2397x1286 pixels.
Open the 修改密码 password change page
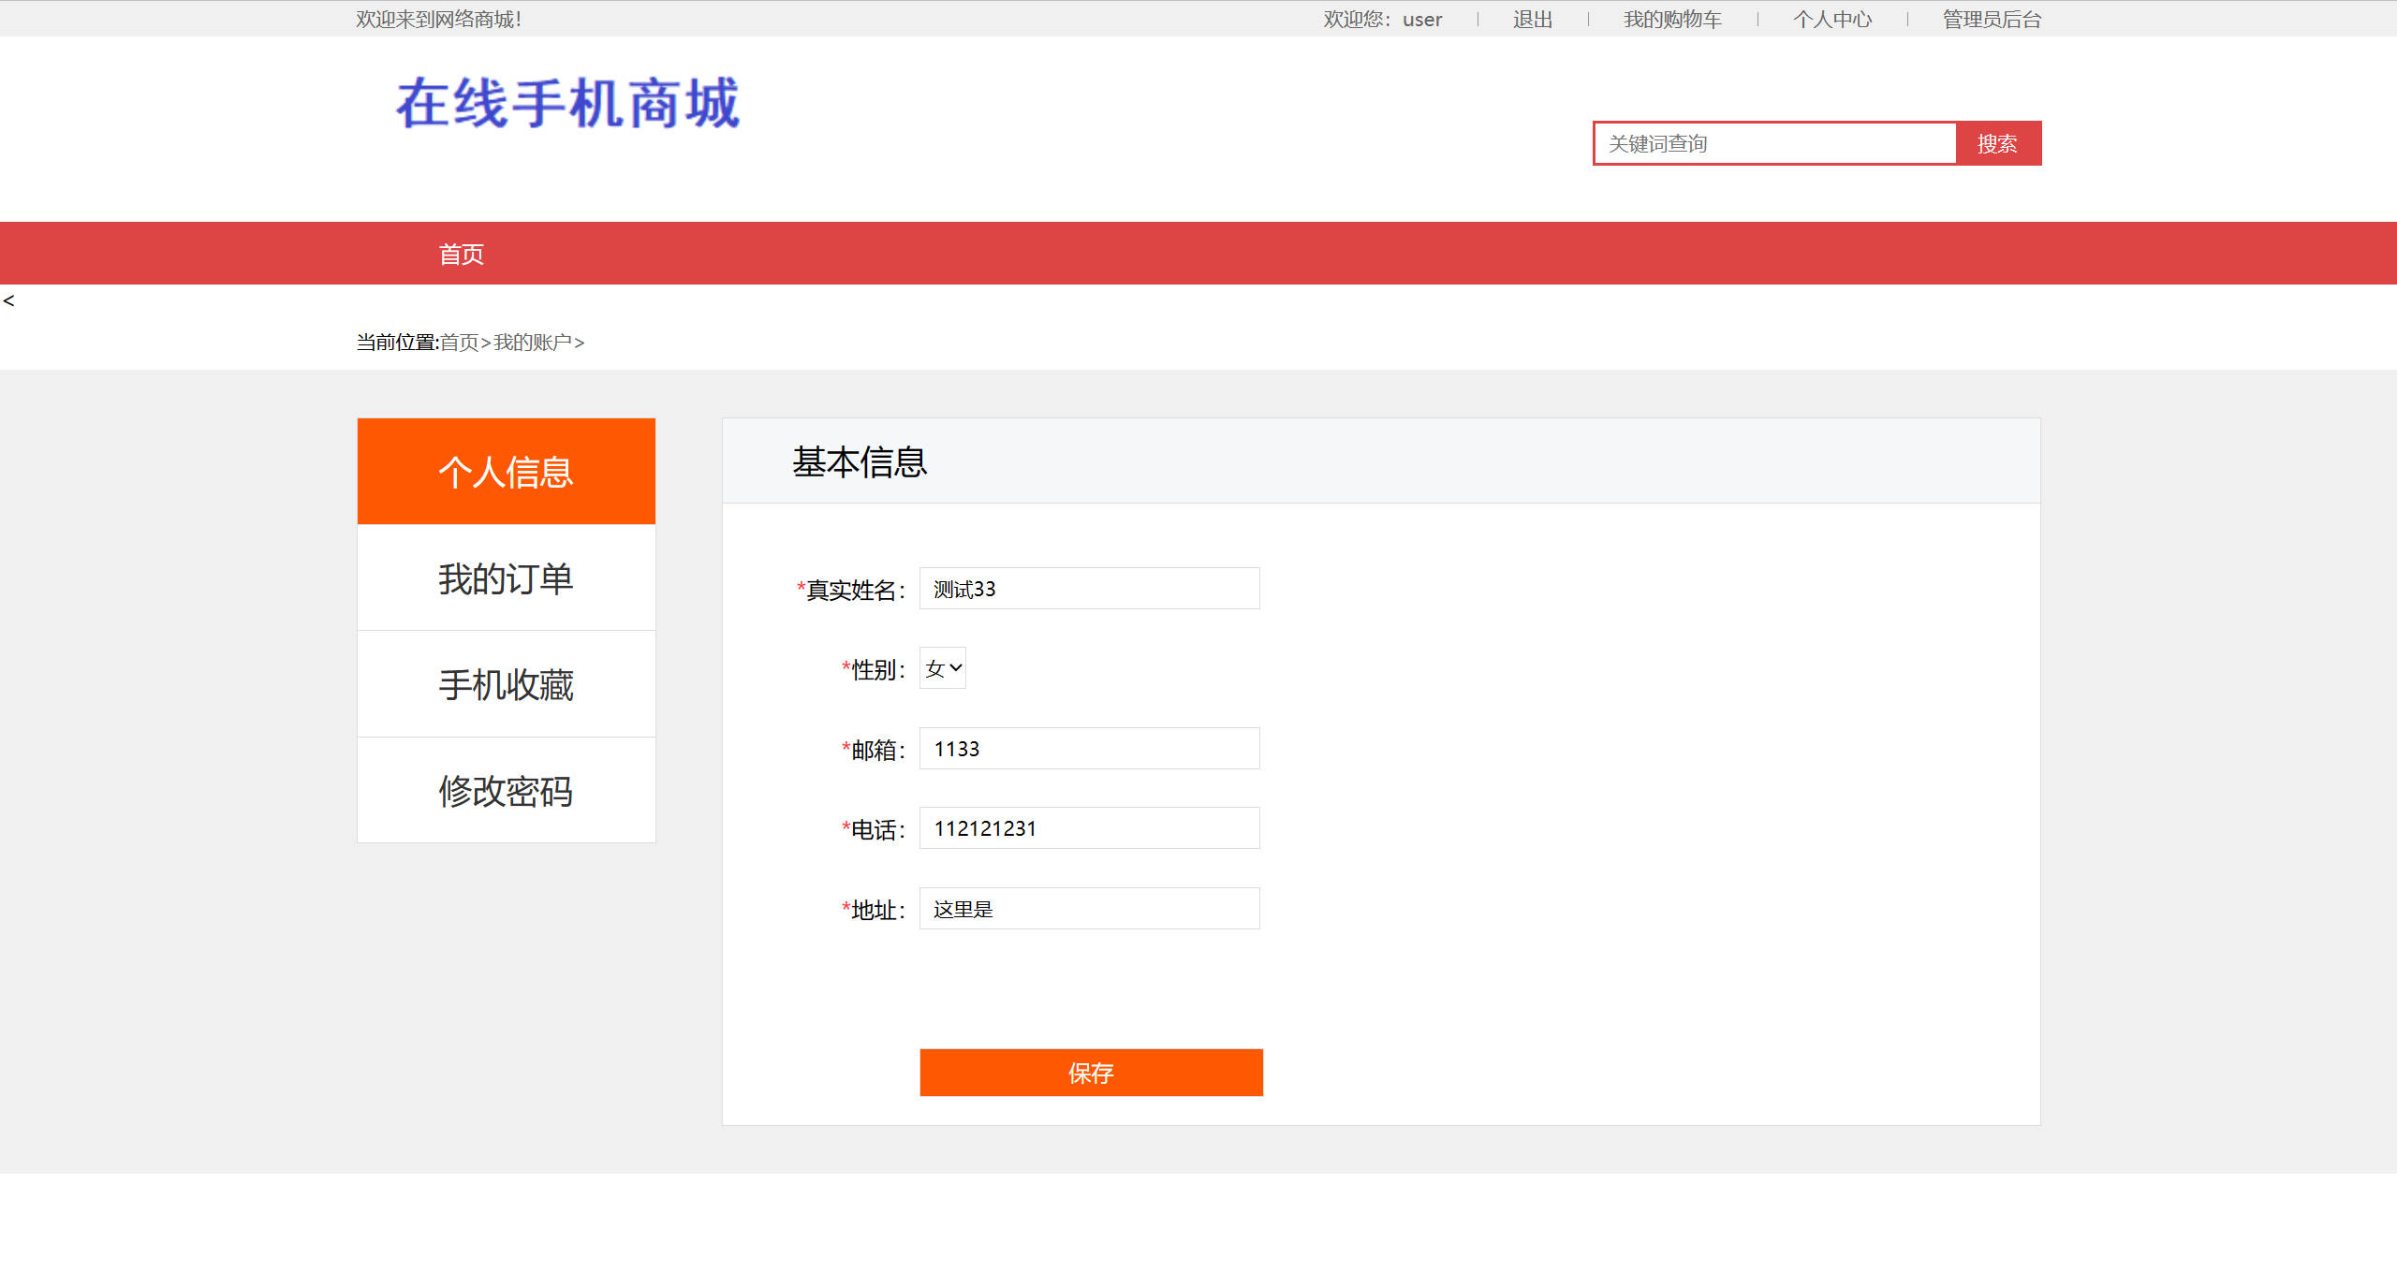[506, 791]
